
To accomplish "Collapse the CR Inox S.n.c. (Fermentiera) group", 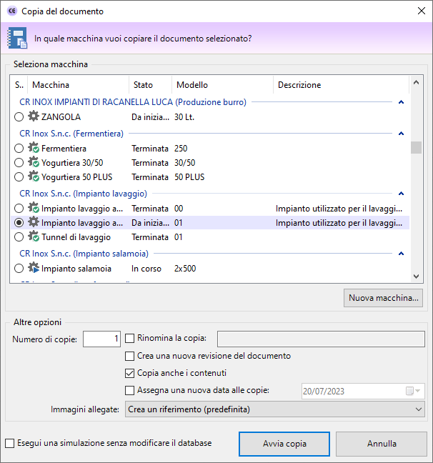I will pyautogui.click(x=401, y=134).
